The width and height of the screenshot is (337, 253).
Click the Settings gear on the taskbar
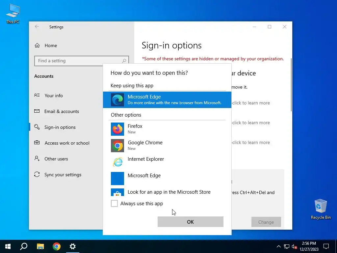pos(73,246)
